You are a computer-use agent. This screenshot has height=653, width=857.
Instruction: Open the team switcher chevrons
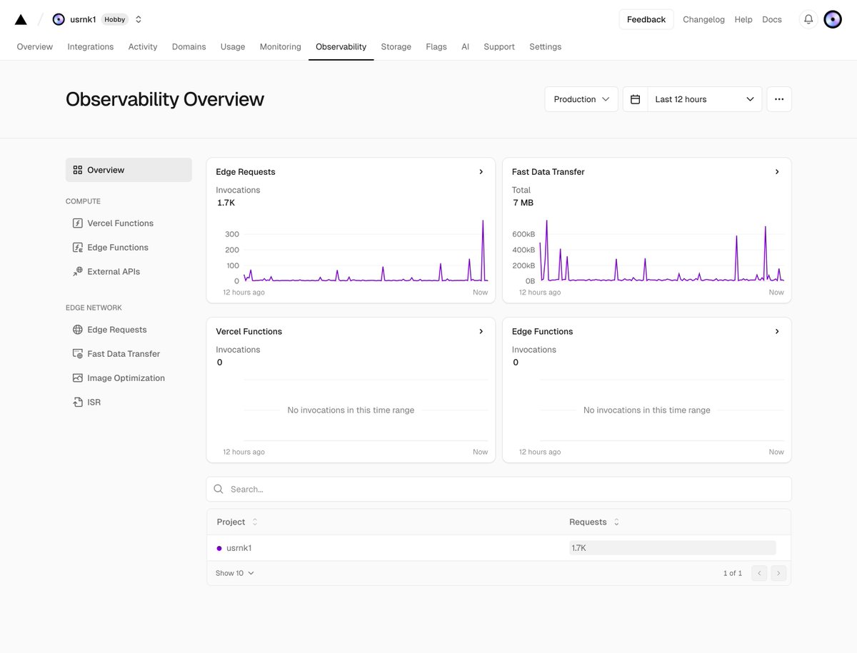(139, 19)
